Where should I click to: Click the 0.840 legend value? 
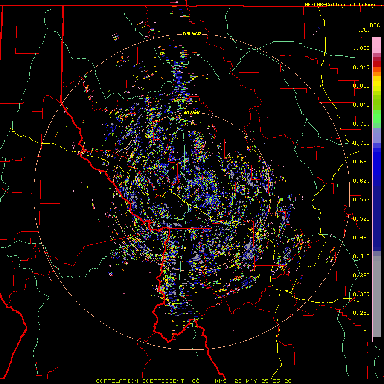click(361, 105)
